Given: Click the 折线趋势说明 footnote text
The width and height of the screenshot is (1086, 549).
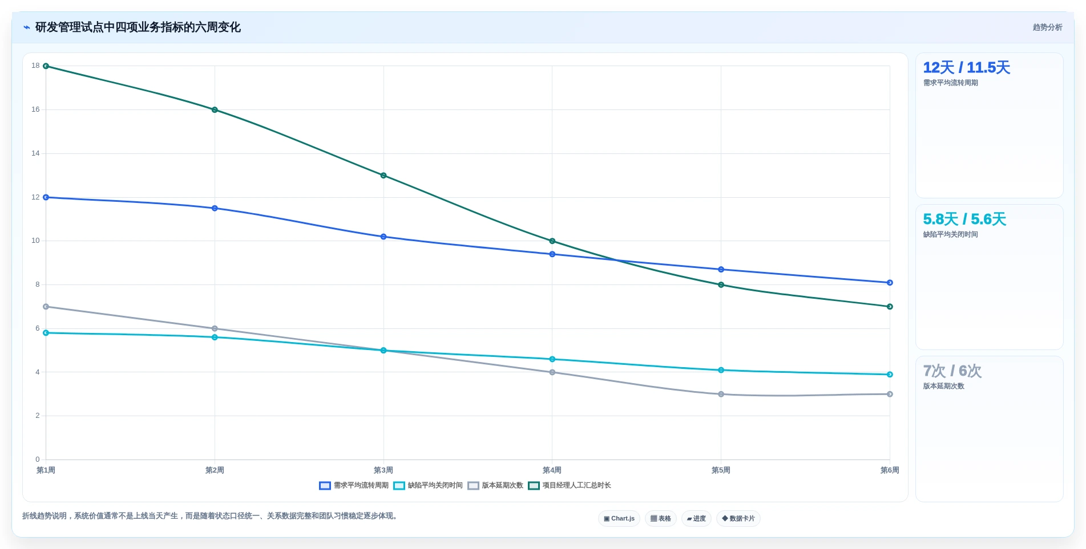Looking at the screenshot, I should 211,516.
